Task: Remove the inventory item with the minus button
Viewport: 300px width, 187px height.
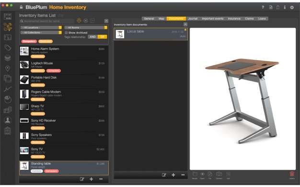Action: (x=101, y=179)
